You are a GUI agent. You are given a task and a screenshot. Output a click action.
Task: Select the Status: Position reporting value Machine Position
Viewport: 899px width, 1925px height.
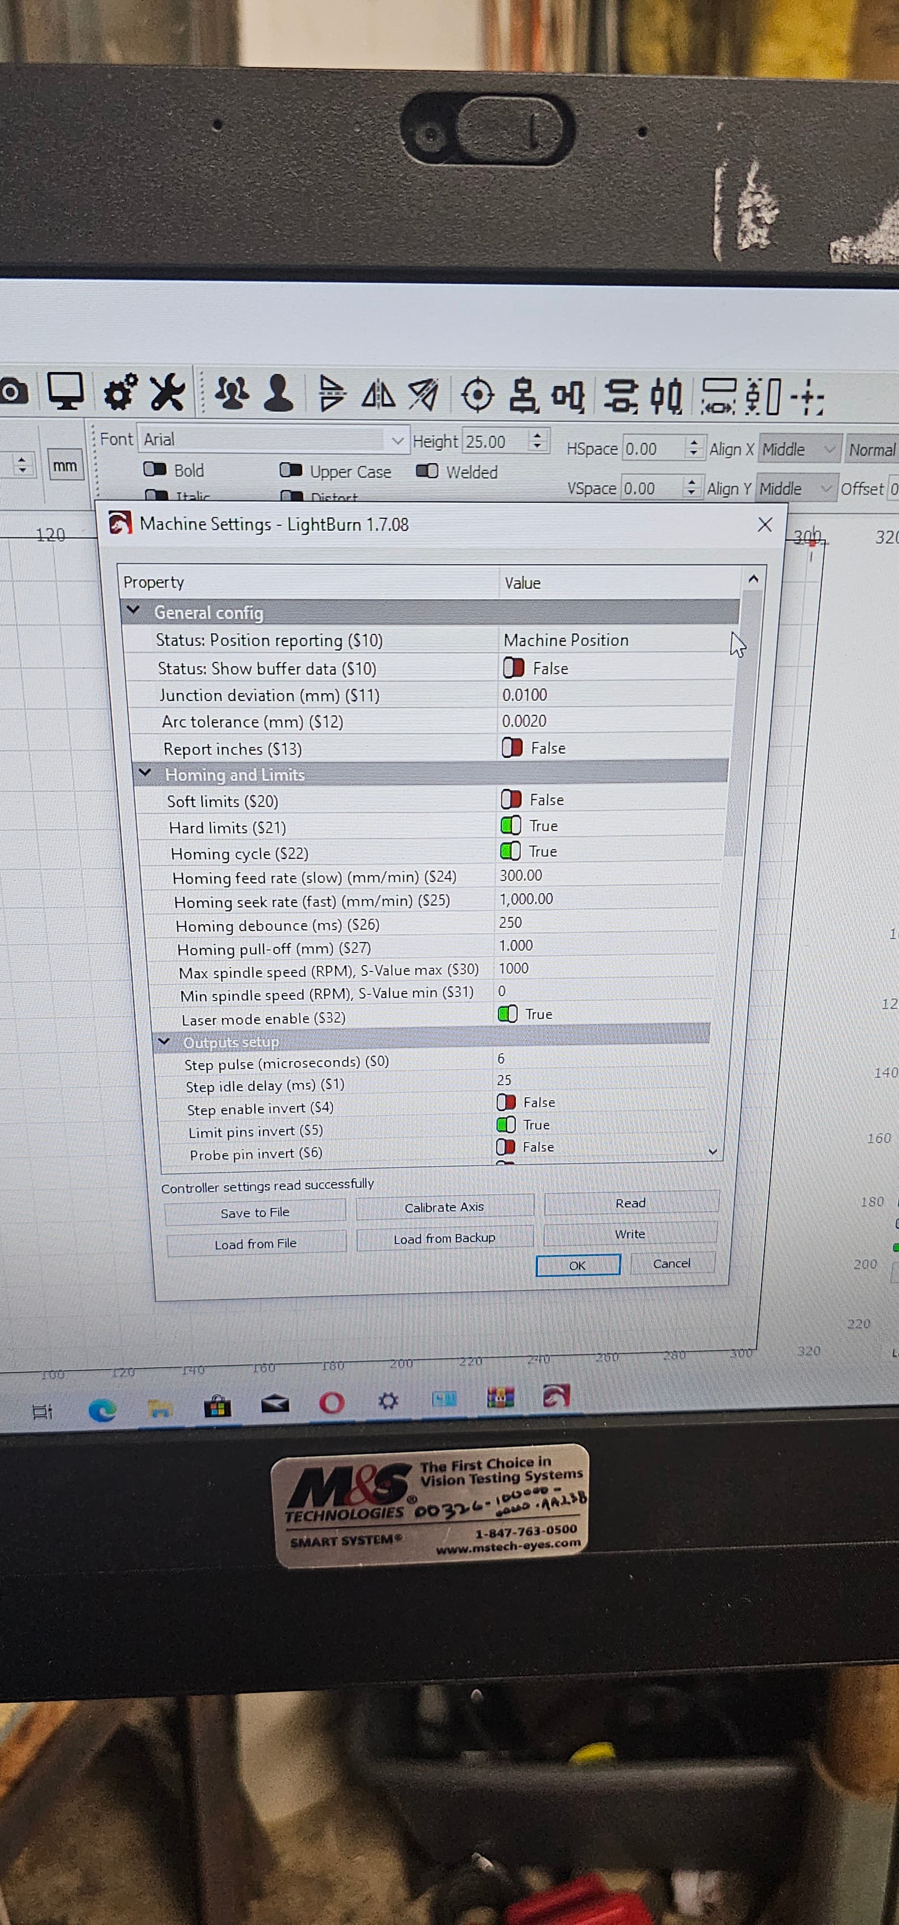pyautogui.click(x=565, y=640)
